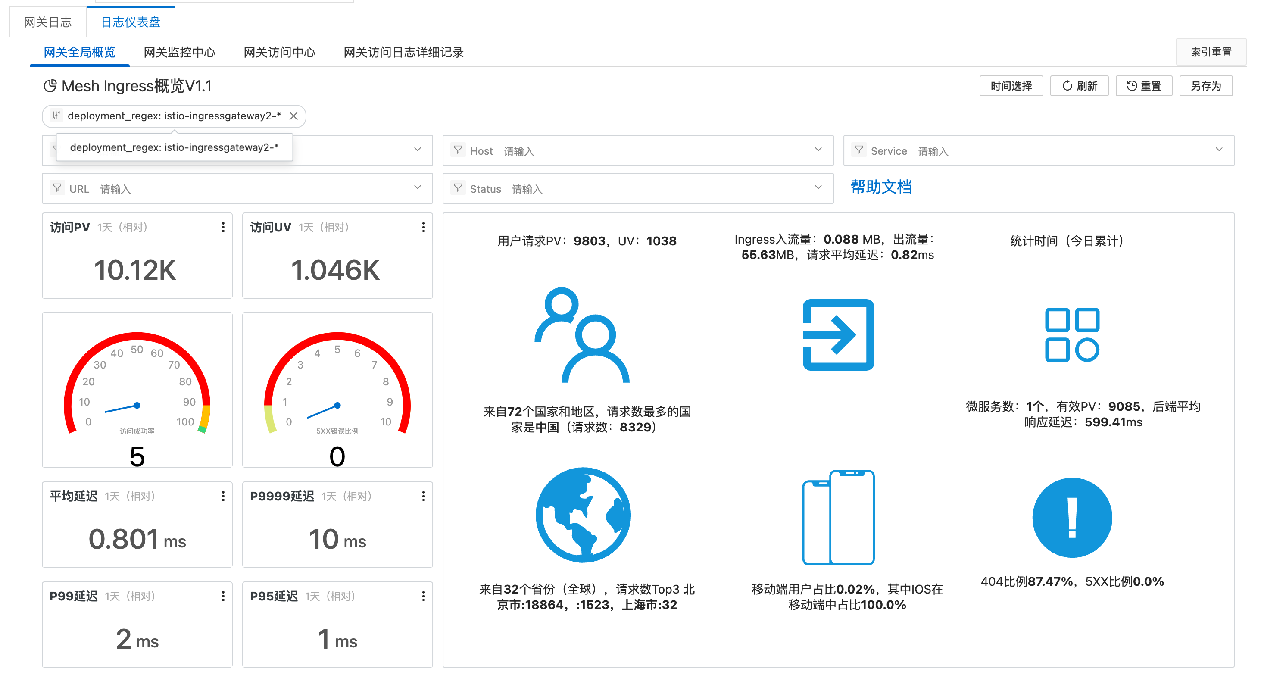The width and height of the screenshot is (1261, 681).
Task: Open the P9999延迟 panel options menu
Action: pos(424,496)
